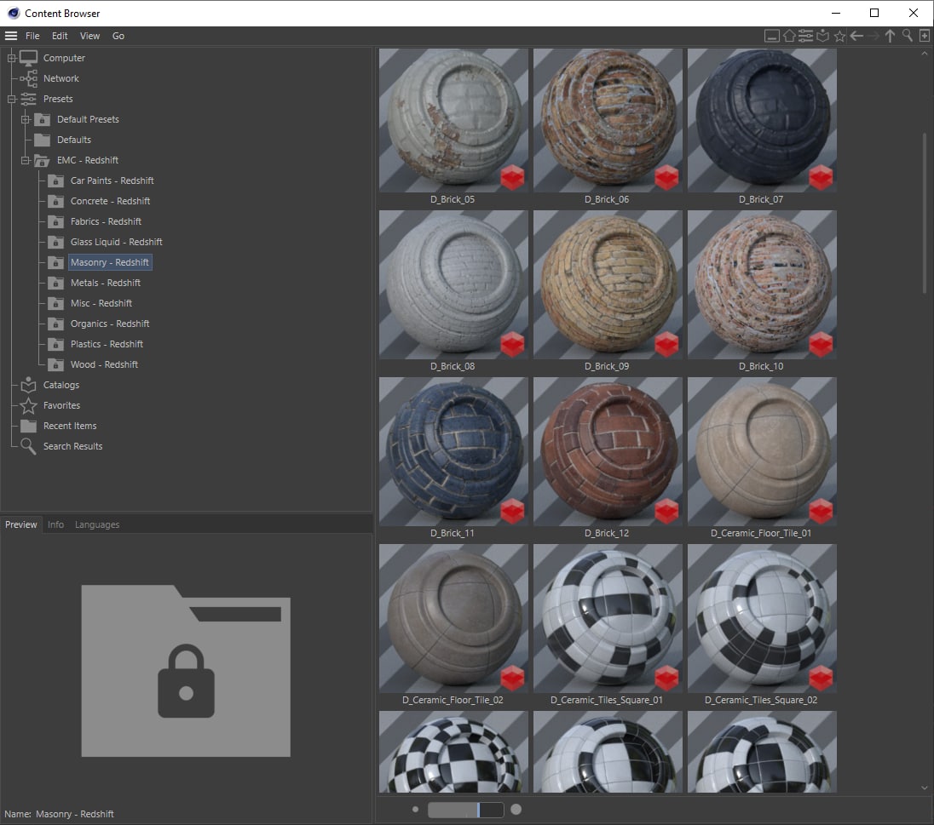Open the Edit menu
Viewport: 934px width, 825px height.
[60, 36]
